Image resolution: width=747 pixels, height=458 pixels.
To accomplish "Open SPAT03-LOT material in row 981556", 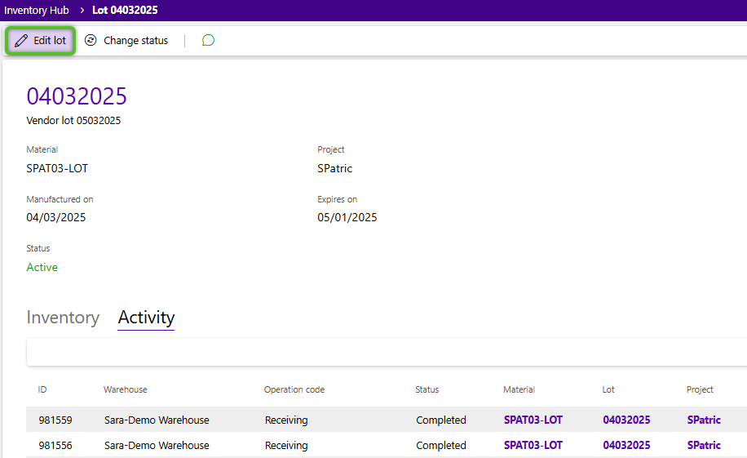I will click(533, 446).
